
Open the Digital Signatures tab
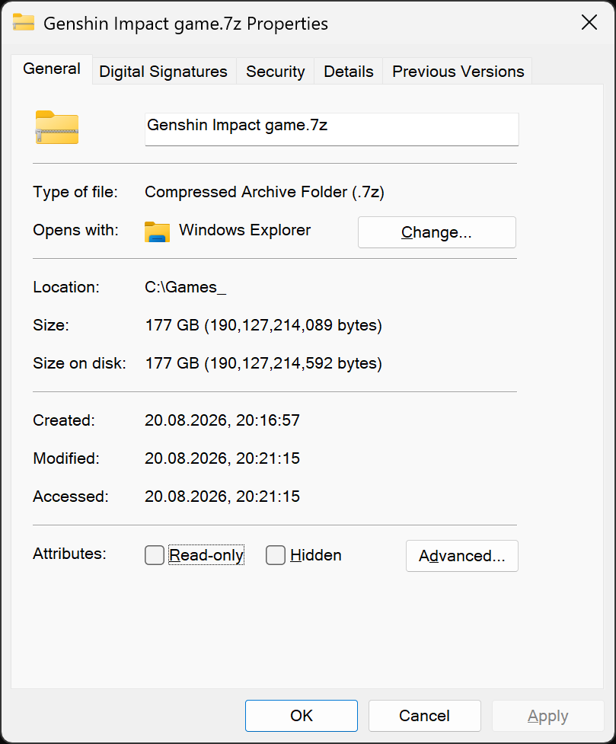click(x=163, y=72)
